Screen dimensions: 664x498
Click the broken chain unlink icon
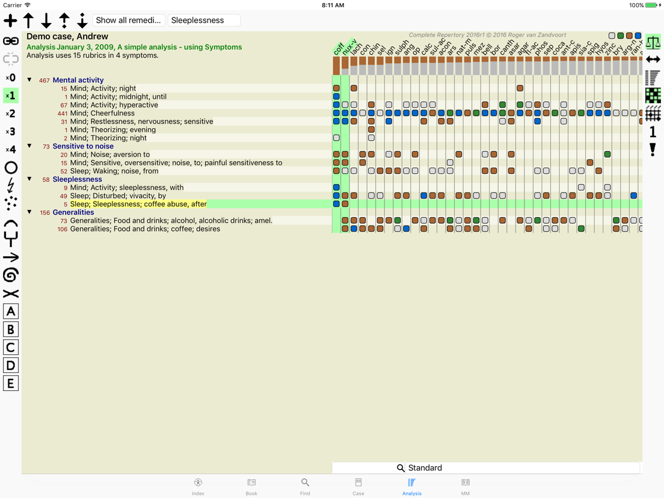[11, 59]
